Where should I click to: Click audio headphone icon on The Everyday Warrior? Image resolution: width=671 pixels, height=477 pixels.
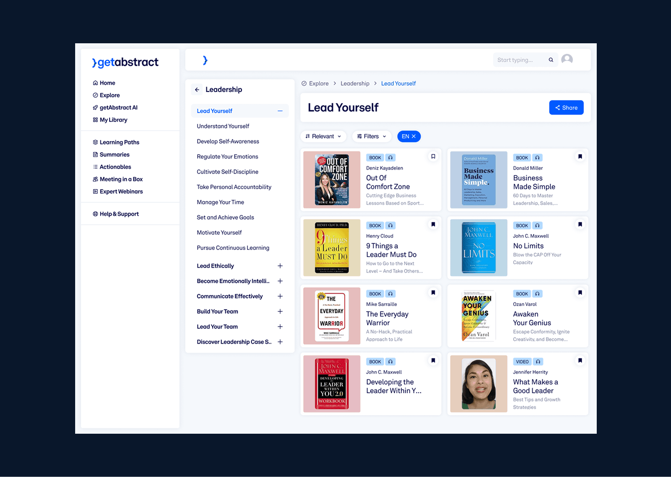tap(390, 294)
